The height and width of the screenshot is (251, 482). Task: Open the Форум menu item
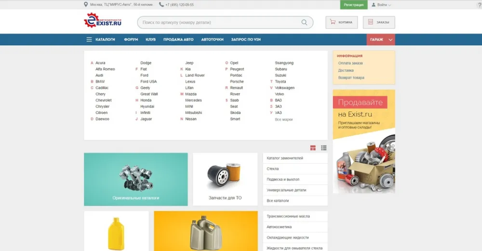[x=131, y=40]
